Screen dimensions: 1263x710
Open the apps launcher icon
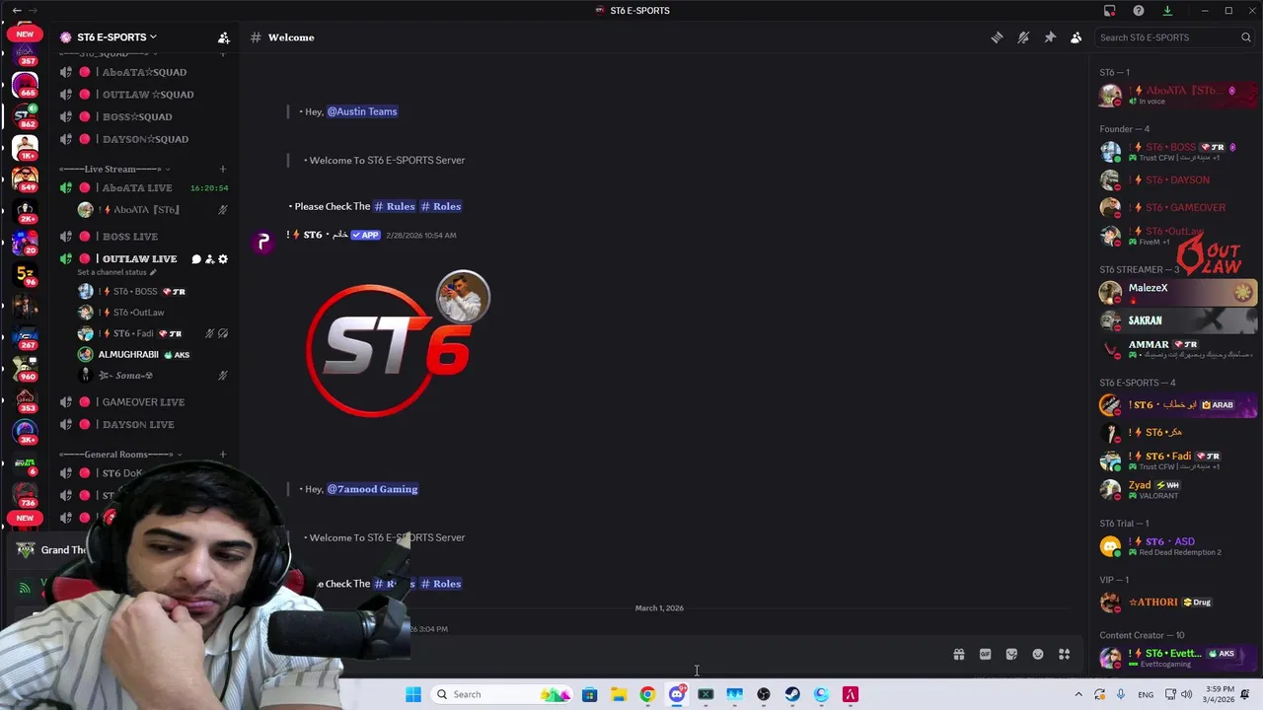click(1065, 654)
